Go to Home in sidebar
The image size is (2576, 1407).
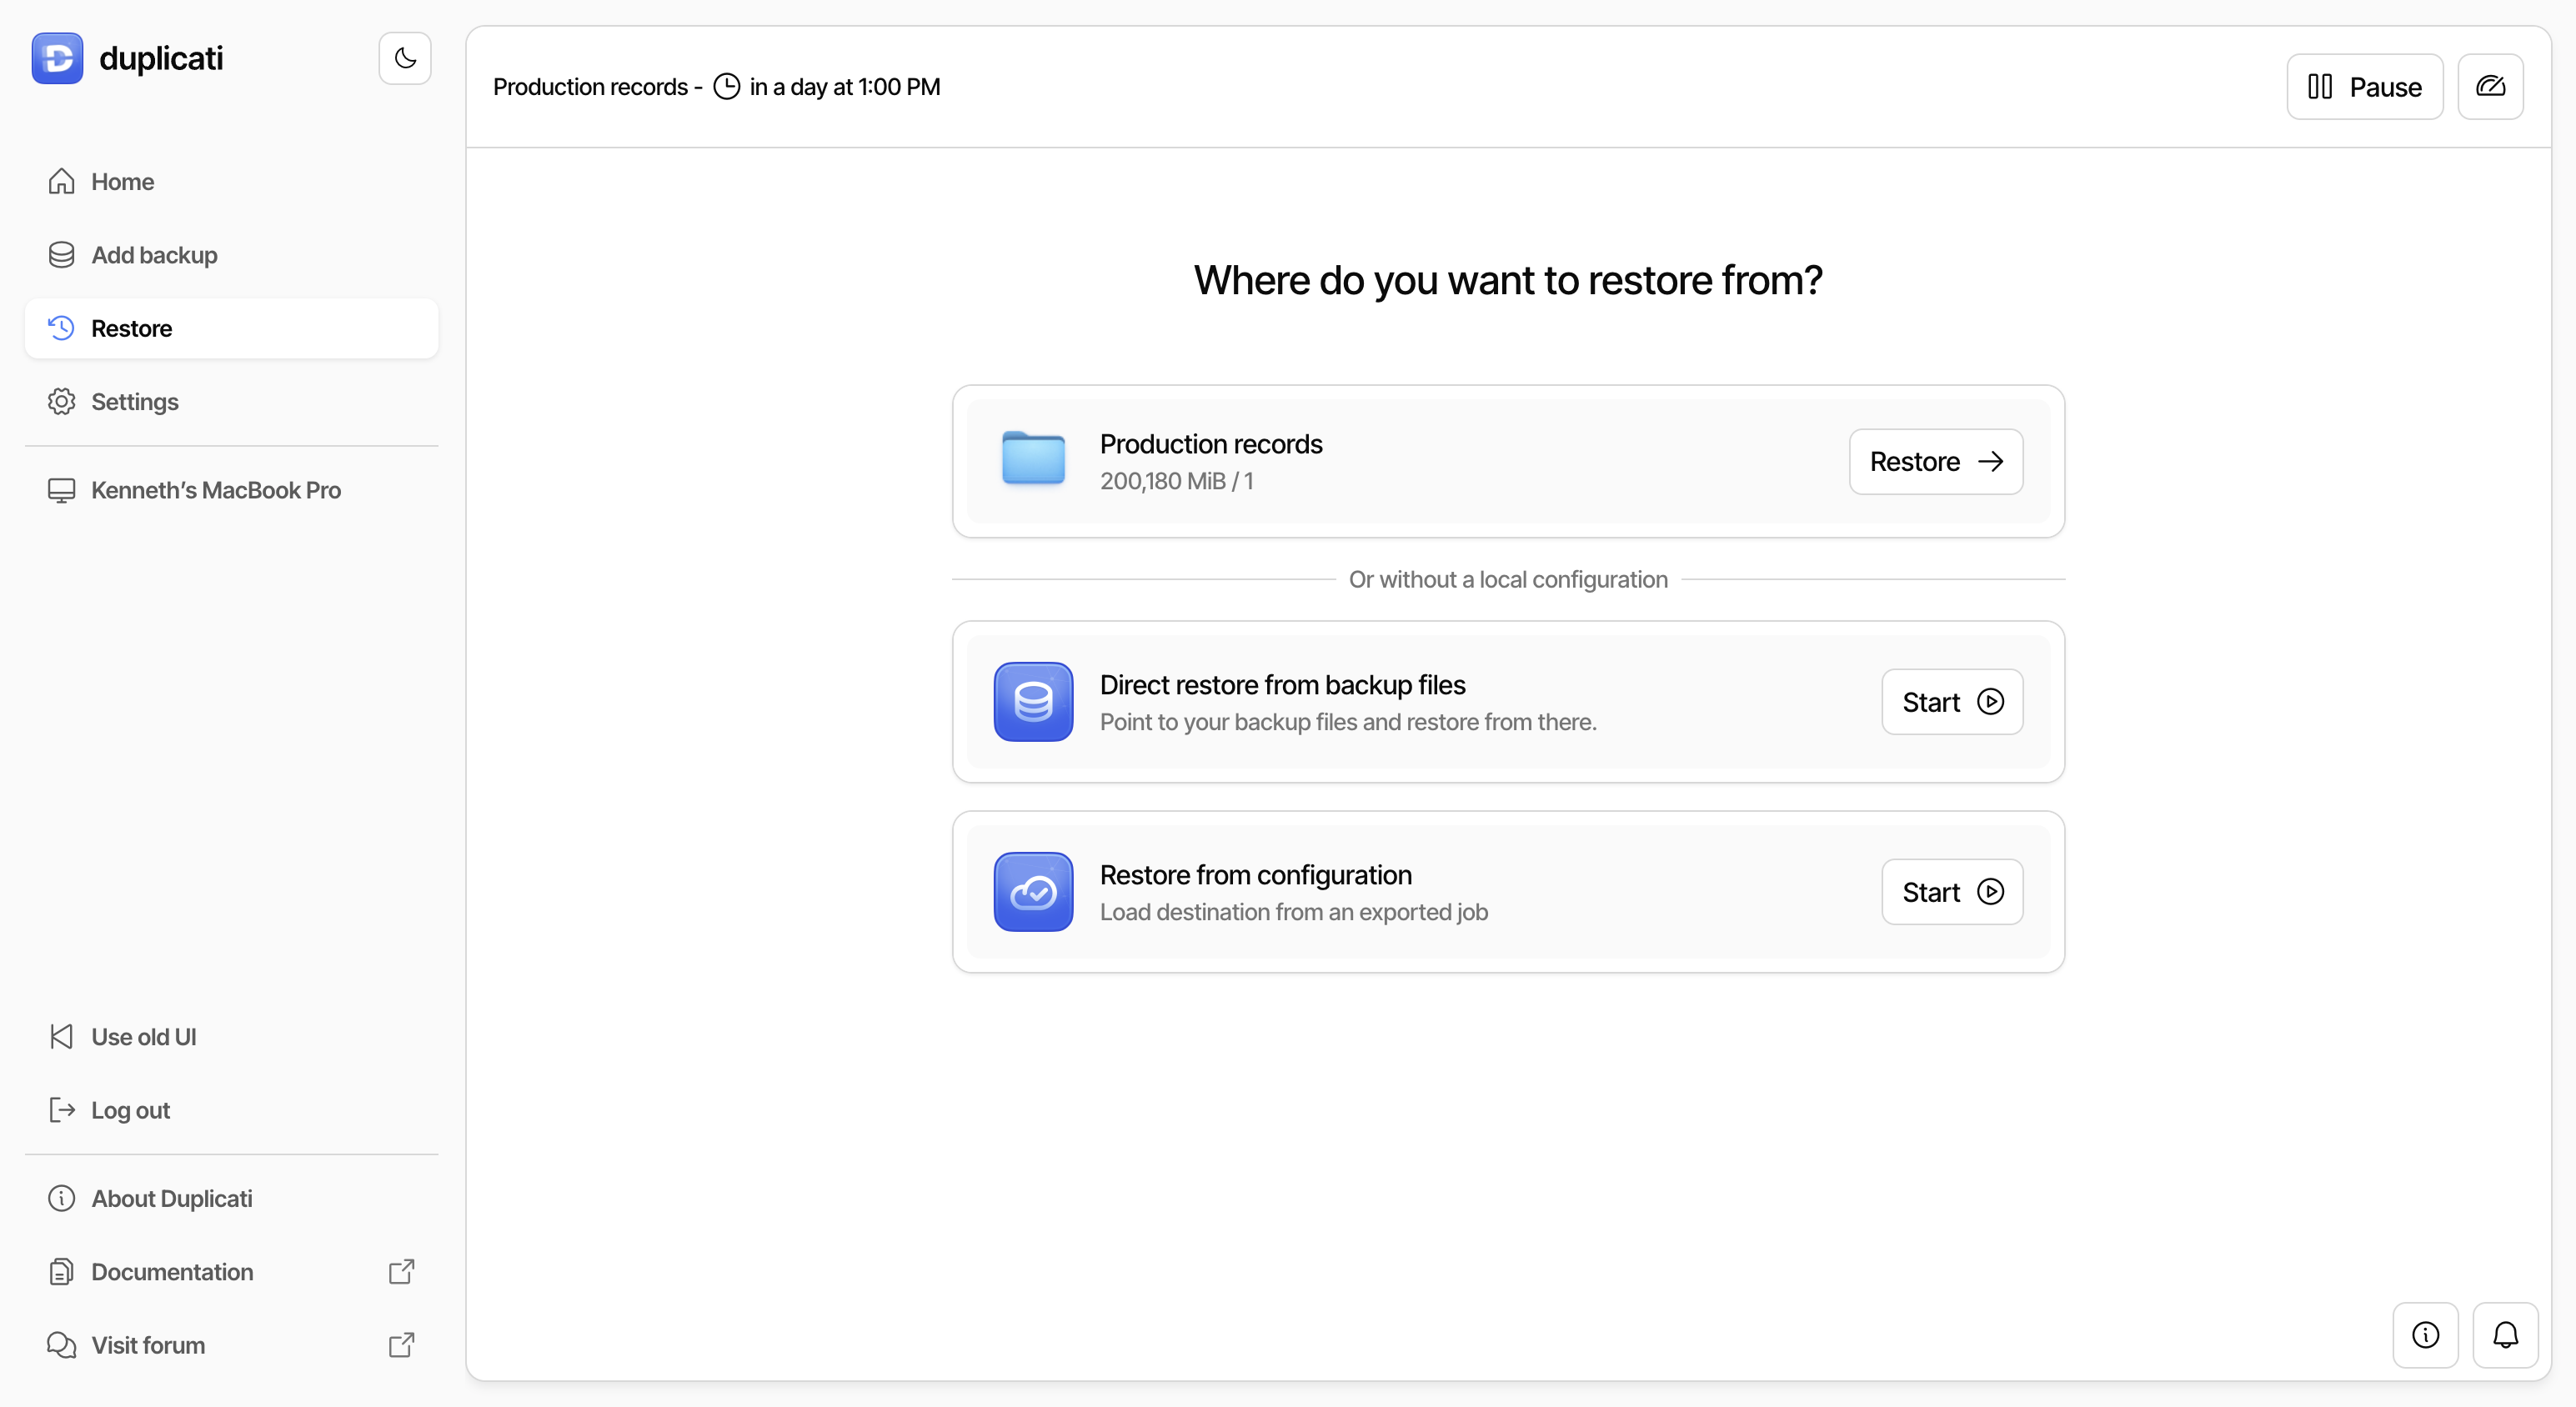coord(122,181)
